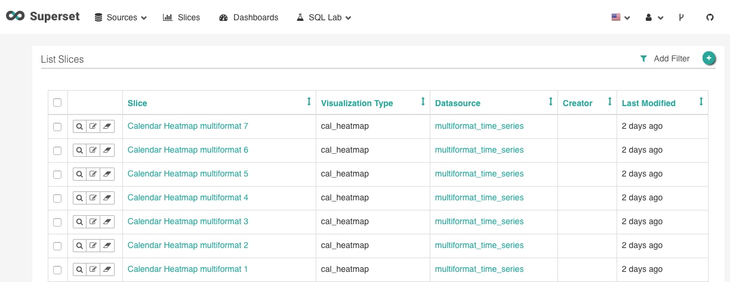Edit record for Calendar Heatmap multiformat 4
Image resolution: width=730 pixels, height=282 pixels.
[93, 198]
